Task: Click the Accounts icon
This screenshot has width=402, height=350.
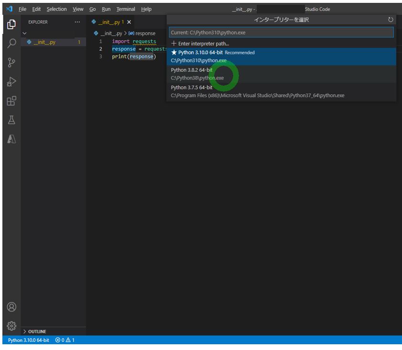Action: pos(11,306)
